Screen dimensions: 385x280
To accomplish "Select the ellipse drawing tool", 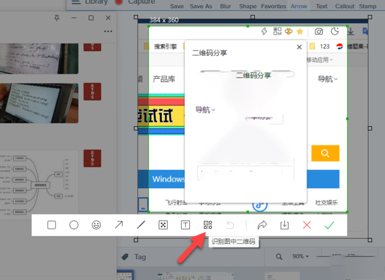I will click(x=74, y=225).
